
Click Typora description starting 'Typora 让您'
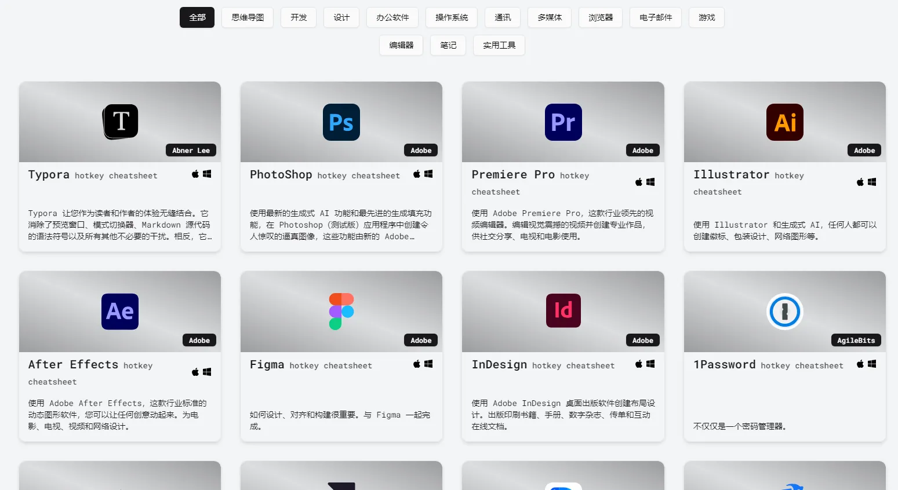click(x=120, y=225)
